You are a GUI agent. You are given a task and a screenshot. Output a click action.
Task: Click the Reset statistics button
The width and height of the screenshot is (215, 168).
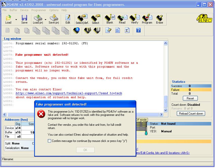[190, 98]
